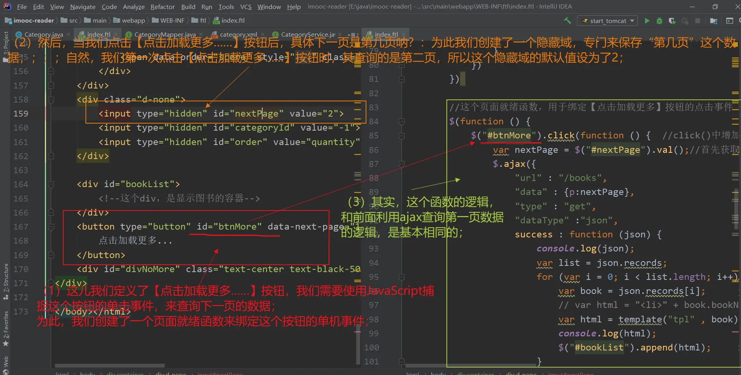The width and height of the screenshot is (741, 375).
Task: Start debugging with the green bug icon
Action: pyautogui.click(x=659, y=21)
